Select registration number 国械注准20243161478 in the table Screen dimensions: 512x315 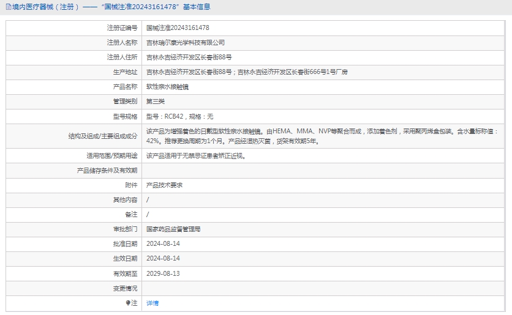tap(178, 28)
